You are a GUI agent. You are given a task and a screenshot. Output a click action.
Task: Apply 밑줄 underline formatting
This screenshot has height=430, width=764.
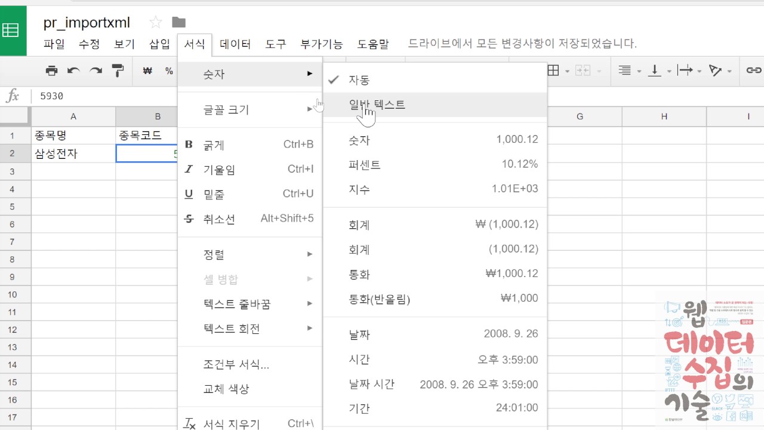tap(249, 194)
